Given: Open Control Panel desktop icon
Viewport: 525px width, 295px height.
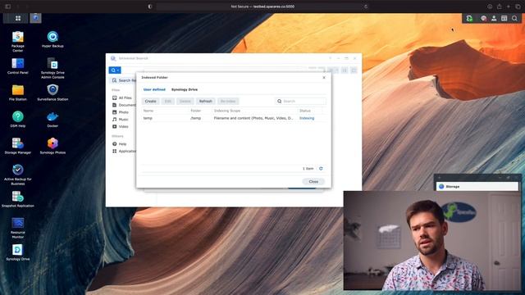Looking at the screenshot, I should [18, 66].
